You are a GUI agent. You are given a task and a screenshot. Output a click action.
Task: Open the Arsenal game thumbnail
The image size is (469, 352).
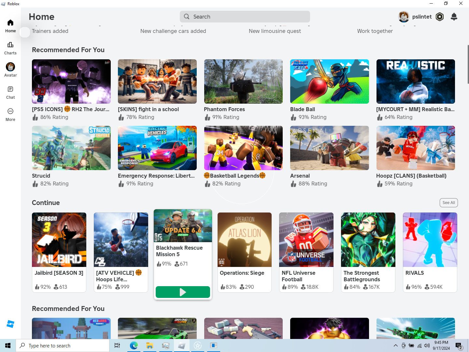(330, 148)
